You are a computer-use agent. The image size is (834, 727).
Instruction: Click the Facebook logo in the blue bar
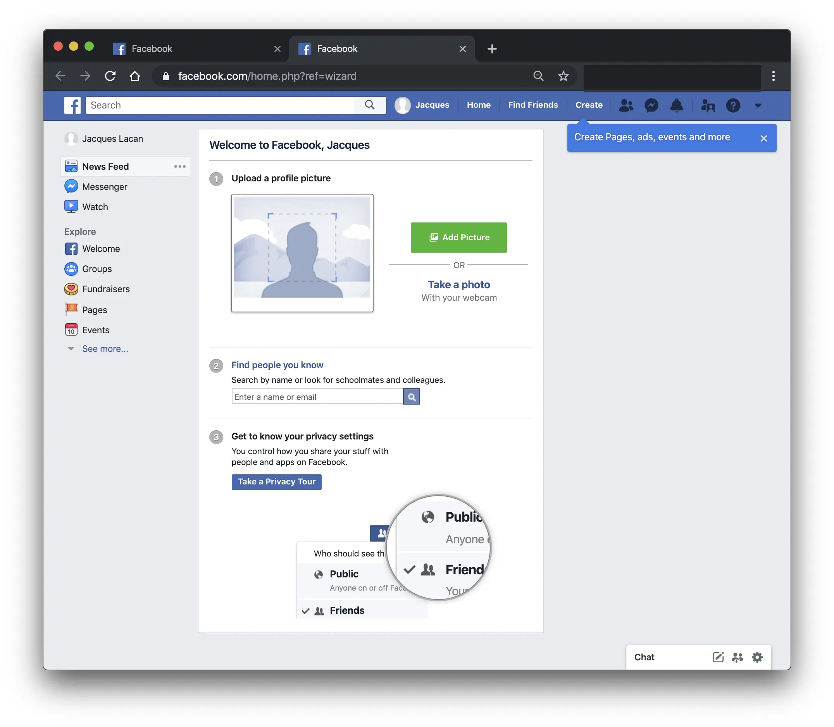point(72,105)
